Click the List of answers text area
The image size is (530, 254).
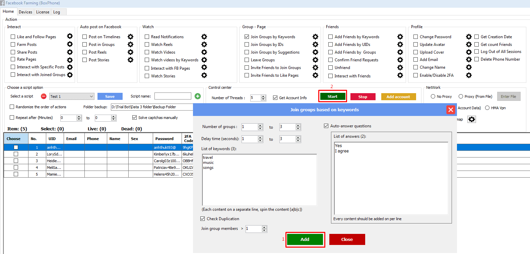click(x=391, y=178)
